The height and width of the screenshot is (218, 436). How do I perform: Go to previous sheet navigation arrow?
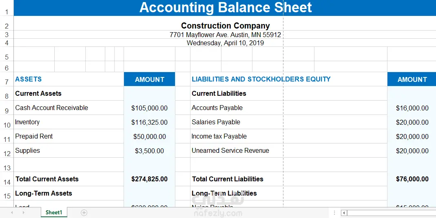12,213
